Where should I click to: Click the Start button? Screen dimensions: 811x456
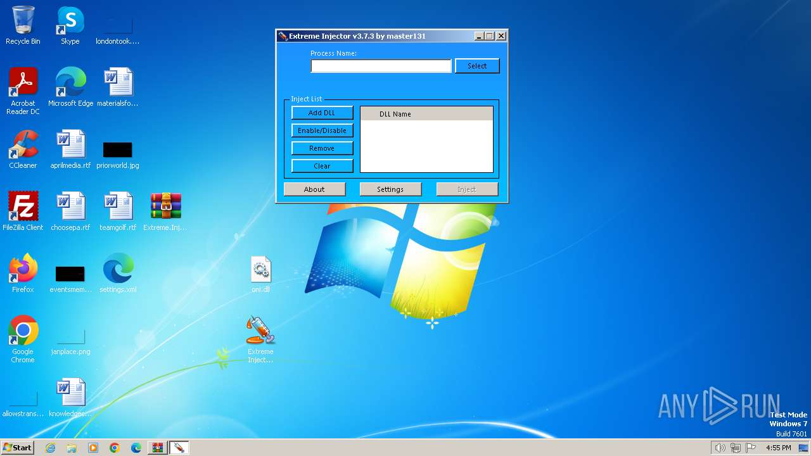click(x=18, y=448)
